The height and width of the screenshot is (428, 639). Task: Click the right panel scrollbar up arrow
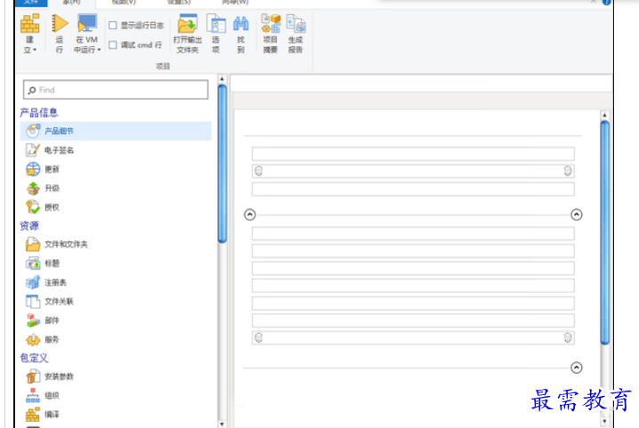pos(605,115)
